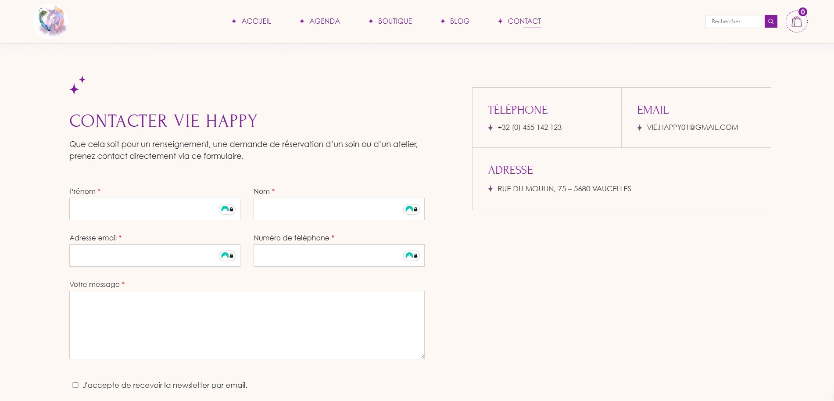Click the cart item count badge

tap(802, 12)
